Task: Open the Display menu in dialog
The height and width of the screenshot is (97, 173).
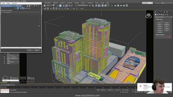Action: pos(8,4)
